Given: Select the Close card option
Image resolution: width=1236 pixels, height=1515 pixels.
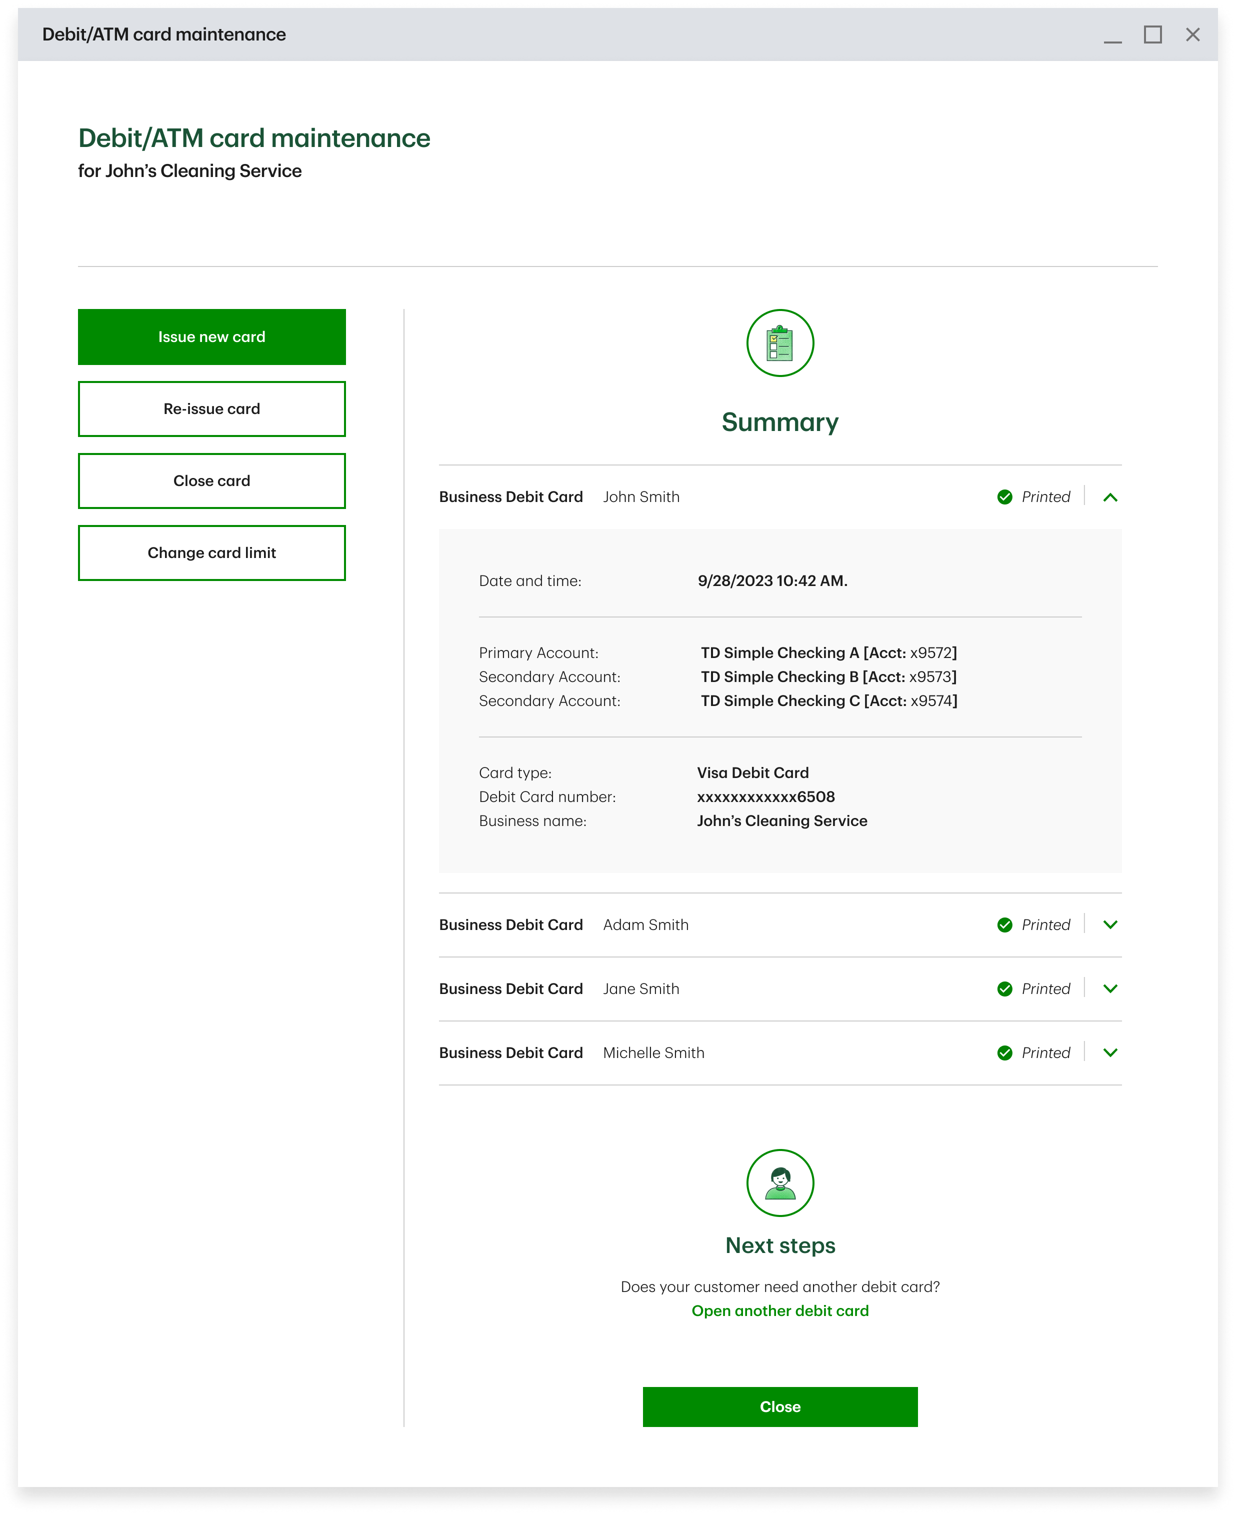Looking at the screenshot, I should pos(211,480).
